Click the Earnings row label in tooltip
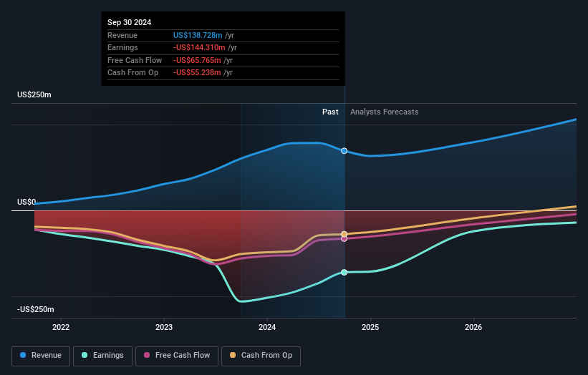This screenshot has width=588, height=375. point(122,47)
